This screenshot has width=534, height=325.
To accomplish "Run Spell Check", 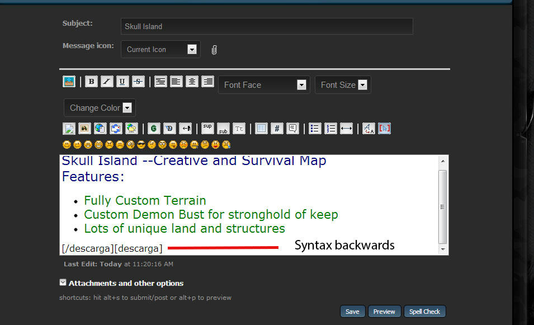I will click(x=424, y=312).
